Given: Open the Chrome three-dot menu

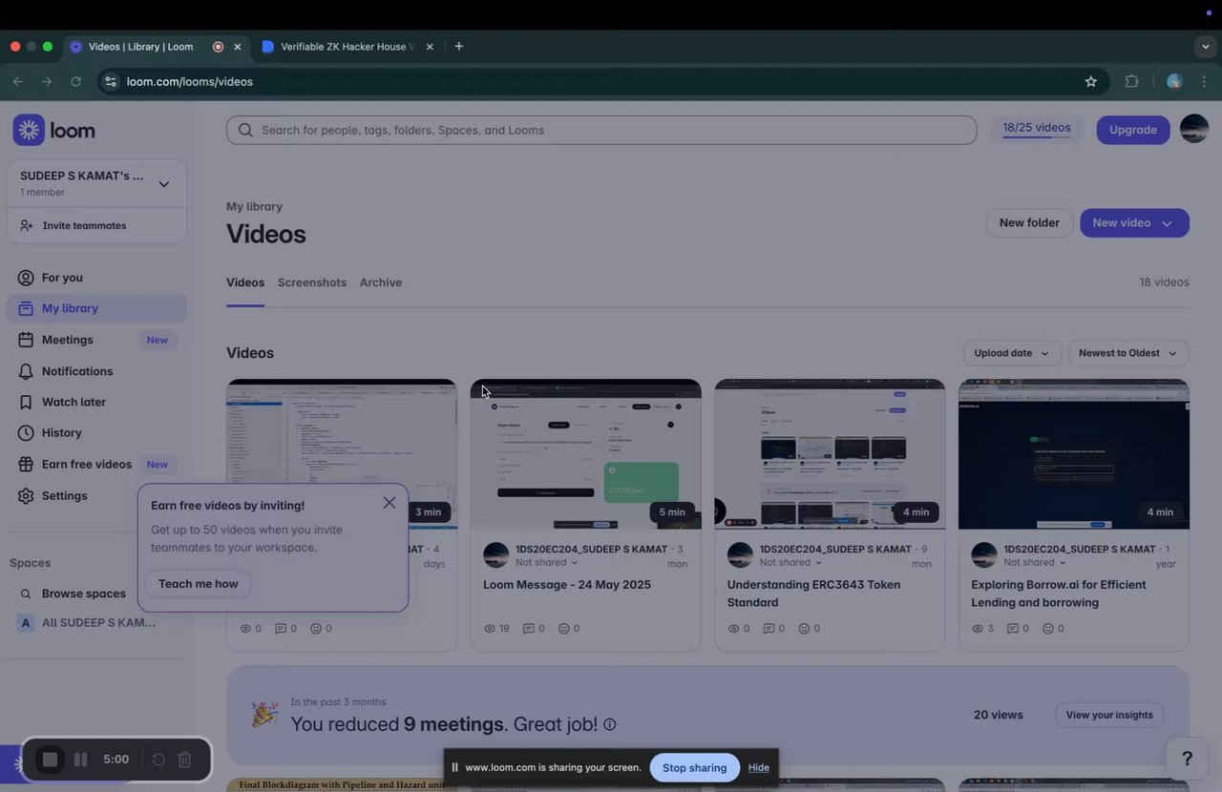Looking at the screenshot, I should click(x=1205, y=82).
